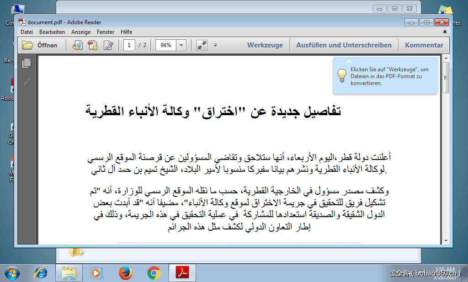Viewport: 468px width, 282px height.
Task: Expand the toolbar overflow chevron
Action: tap(215, 45)
